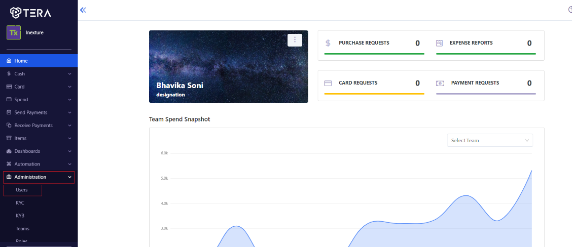Open the Select Team dropdown

coord(490,140)
